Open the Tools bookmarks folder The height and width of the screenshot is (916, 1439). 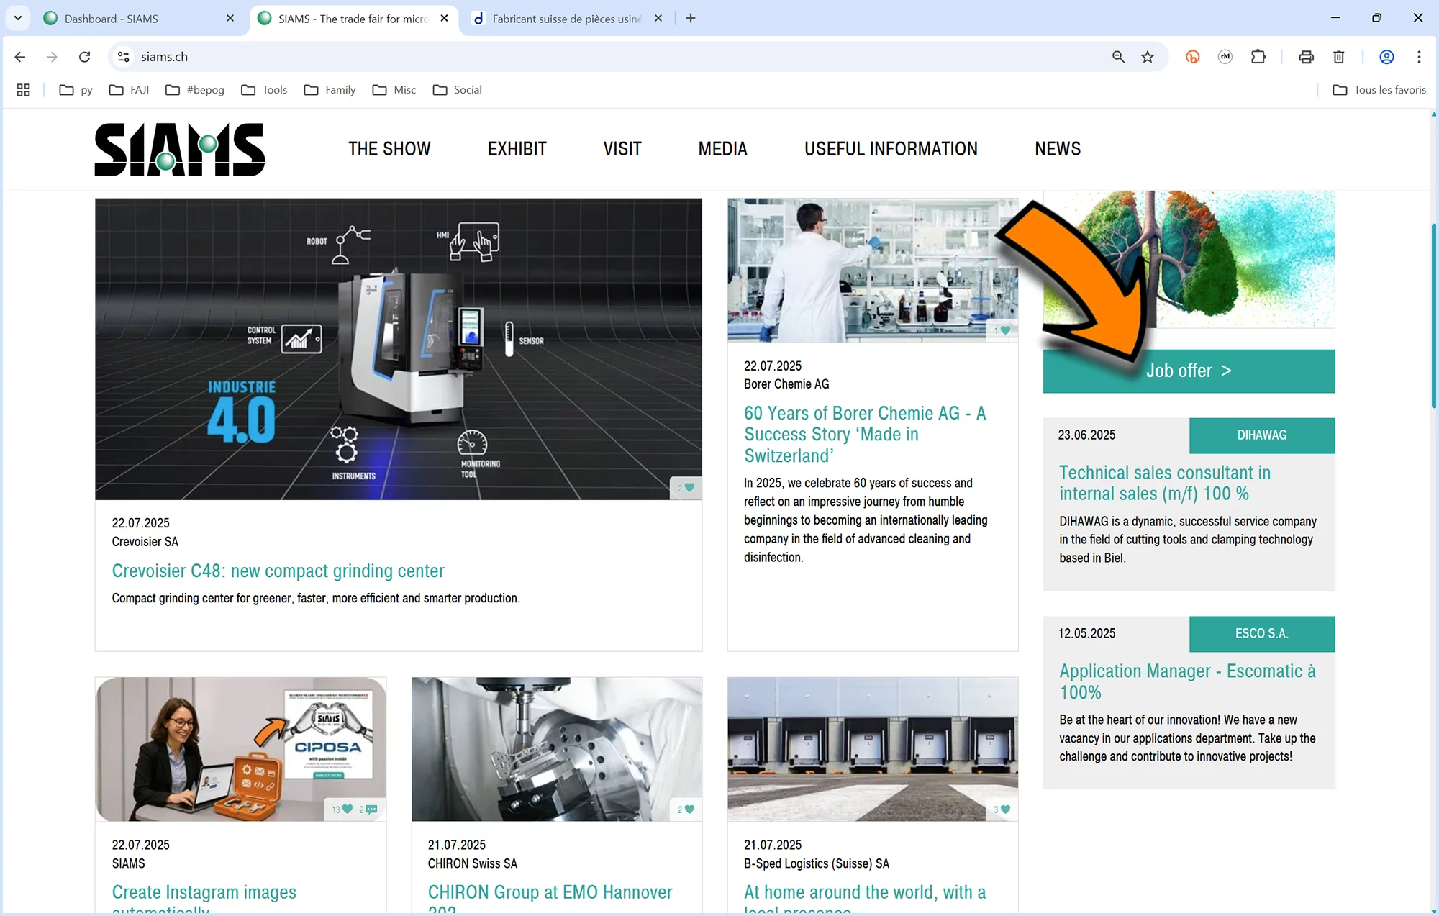(264, 90)
